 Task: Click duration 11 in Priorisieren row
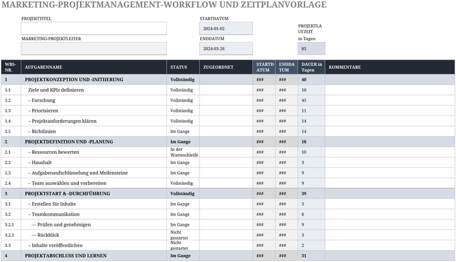coord(311,111)
